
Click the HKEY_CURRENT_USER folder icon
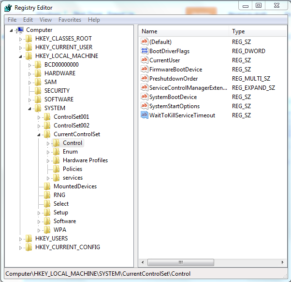(29, 47)
